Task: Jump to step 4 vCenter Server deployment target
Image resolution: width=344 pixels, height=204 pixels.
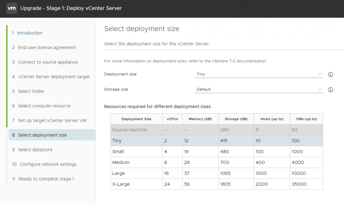Action: tap(51, 77)
